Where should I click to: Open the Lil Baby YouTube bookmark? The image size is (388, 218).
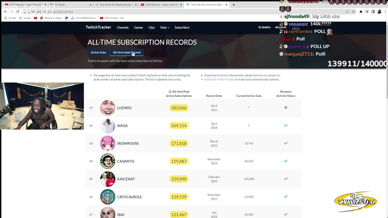coord(113,18)
